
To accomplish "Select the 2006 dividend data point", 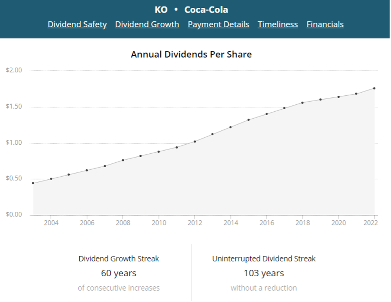I will (87, 170).
